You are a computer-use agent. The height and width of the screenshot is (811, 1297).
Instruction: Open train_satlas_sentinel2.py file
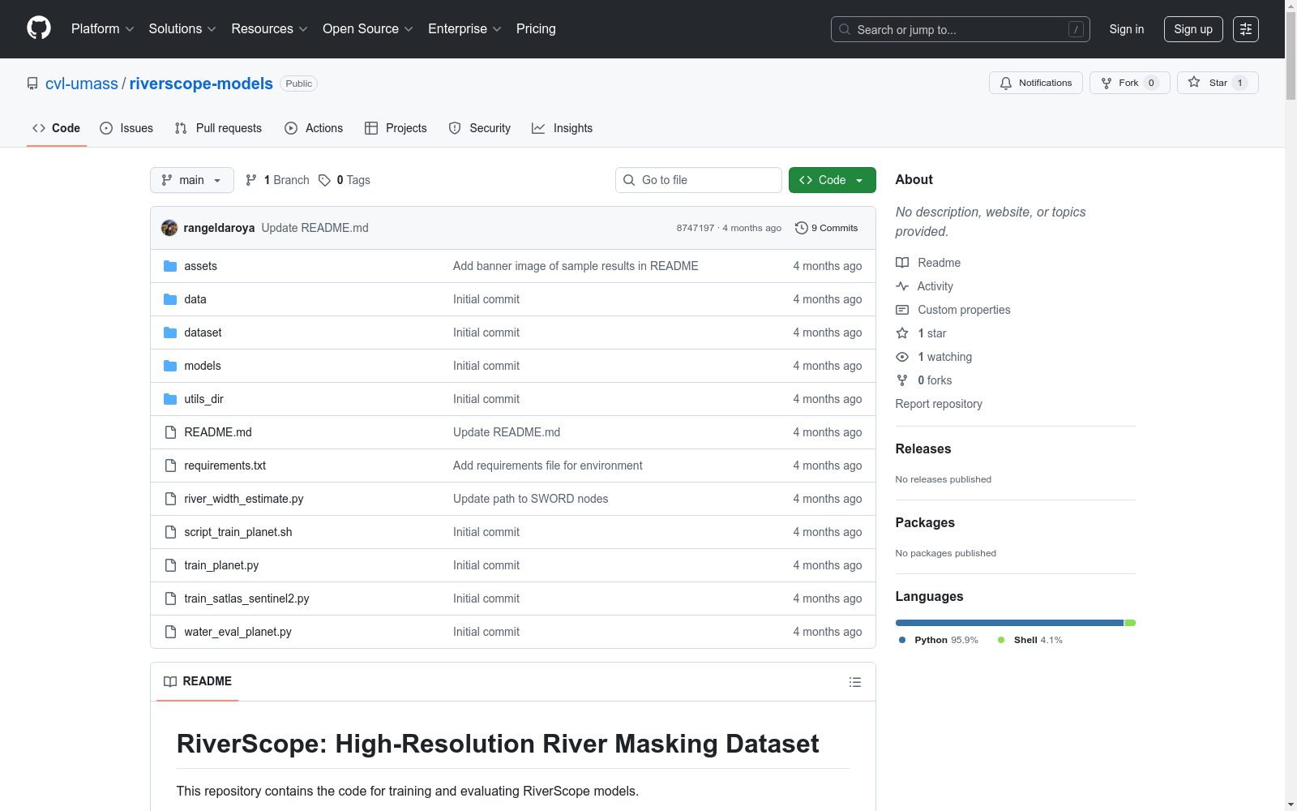[x=246, y=599]
